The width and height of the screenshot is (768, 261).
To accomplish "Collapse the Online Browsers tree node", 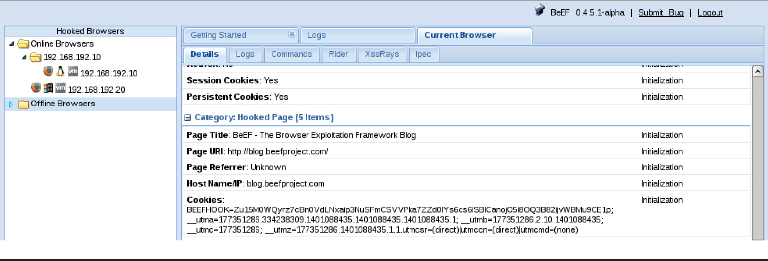I will pos(12,44).
